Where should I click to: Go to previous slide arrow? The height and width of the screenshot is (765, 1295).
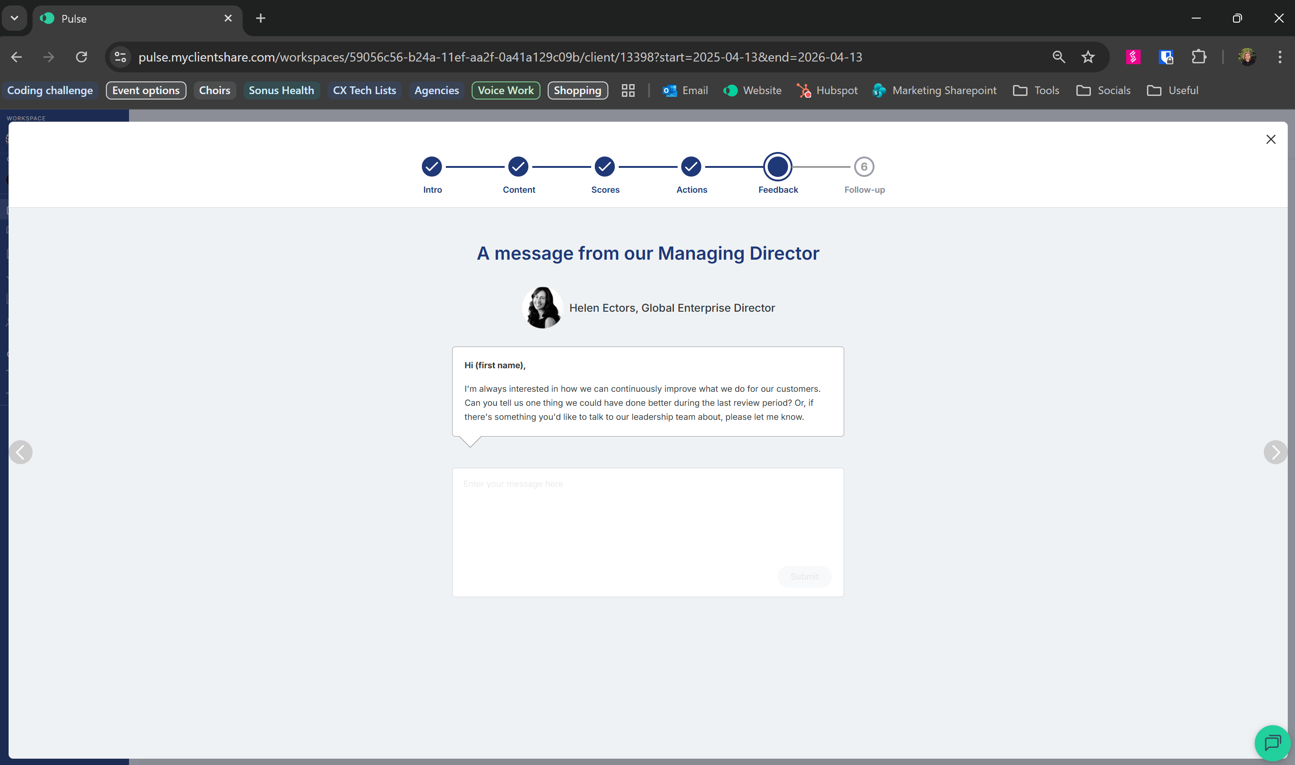21,452
